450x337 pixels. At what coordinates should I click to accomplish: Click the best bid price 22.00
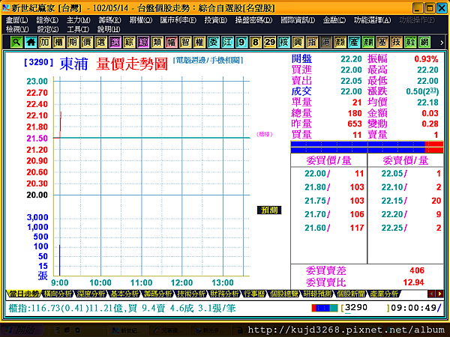pyautogui.click(x=315, y=174)
